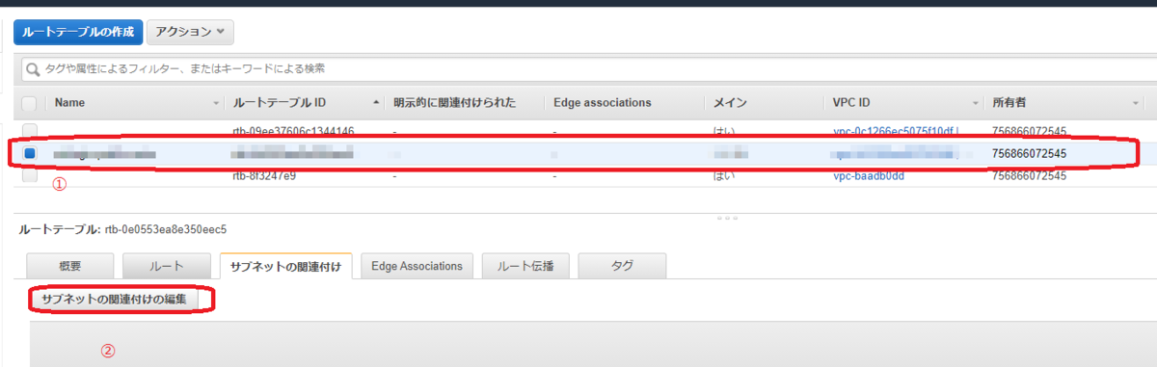Open the vpc-baadb0dd link
1157x367 pixels.
pyautogui.click(x=869, y=176)
